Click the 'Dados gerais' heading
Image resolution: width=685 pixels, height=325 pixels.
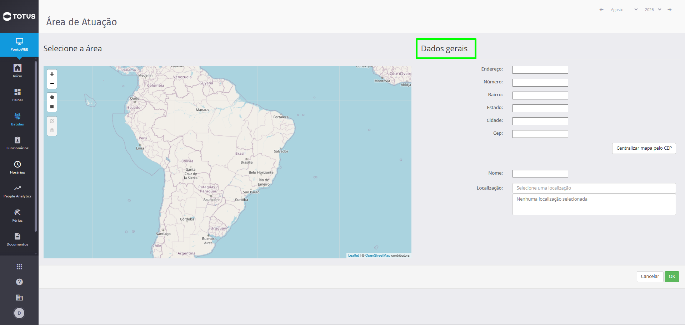[444, 48]
